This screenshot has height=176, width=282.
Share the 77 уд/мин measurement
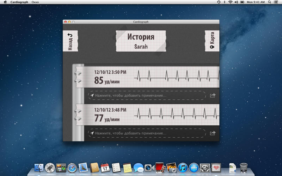pos(213,133)
